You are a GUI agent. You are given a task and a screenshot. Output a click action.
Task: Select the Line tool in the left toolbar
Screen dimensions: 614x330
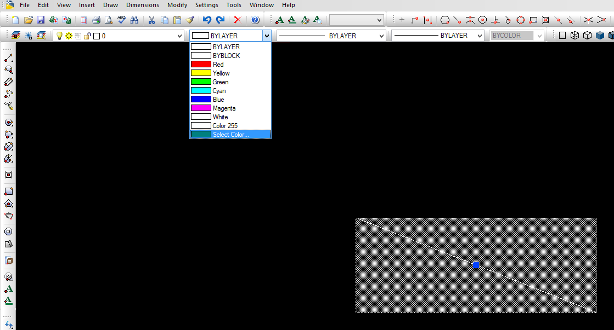[9, 58]
